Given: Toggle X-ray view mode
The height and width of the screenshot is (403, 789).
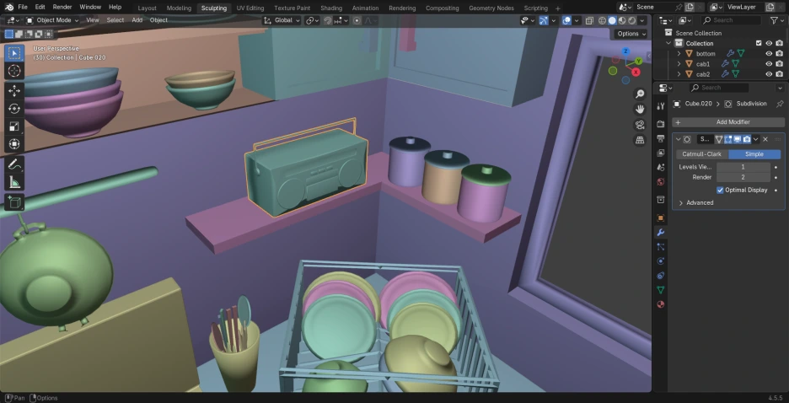Looking at the screenshot, I should [588, 20].
